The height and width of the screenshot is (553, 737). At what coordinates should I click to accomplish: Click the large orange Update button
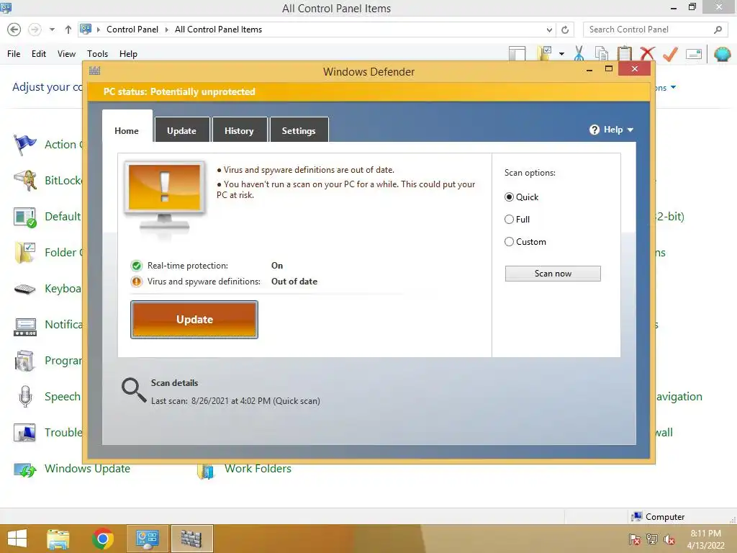click(x=194, y=320)
